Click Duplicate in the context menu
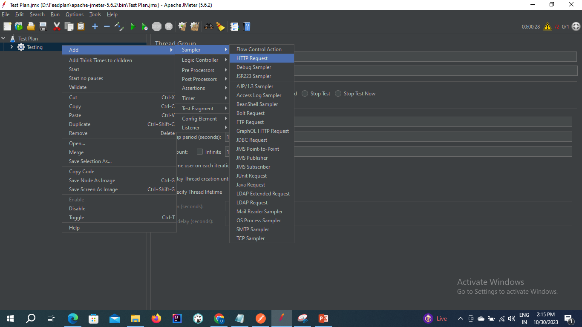The width and height of the screenshot is (582, 327). (119, 124)
